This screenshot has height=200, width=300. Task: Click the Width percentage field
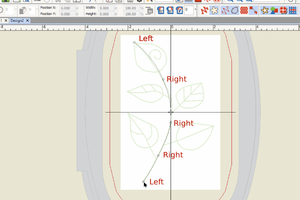[131, 8]
